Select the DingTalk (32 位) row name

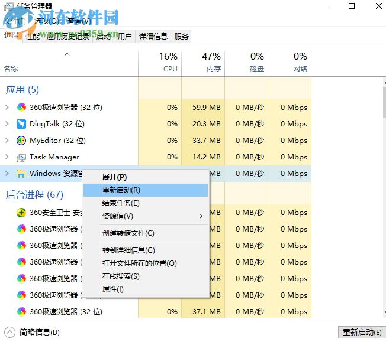click(x=57, y=124)
